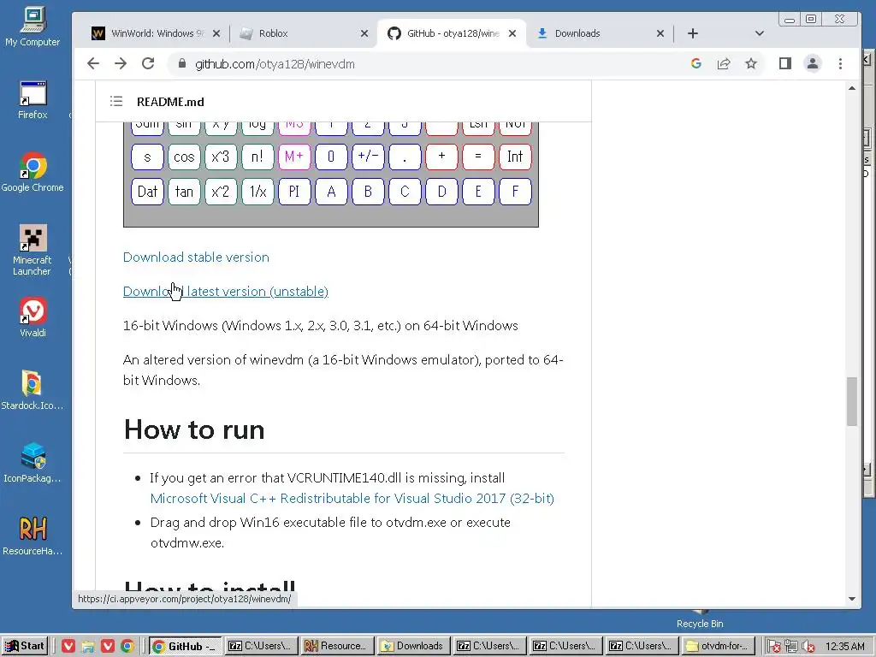Close the Downloads tab
876x657 pixels.
660,33
